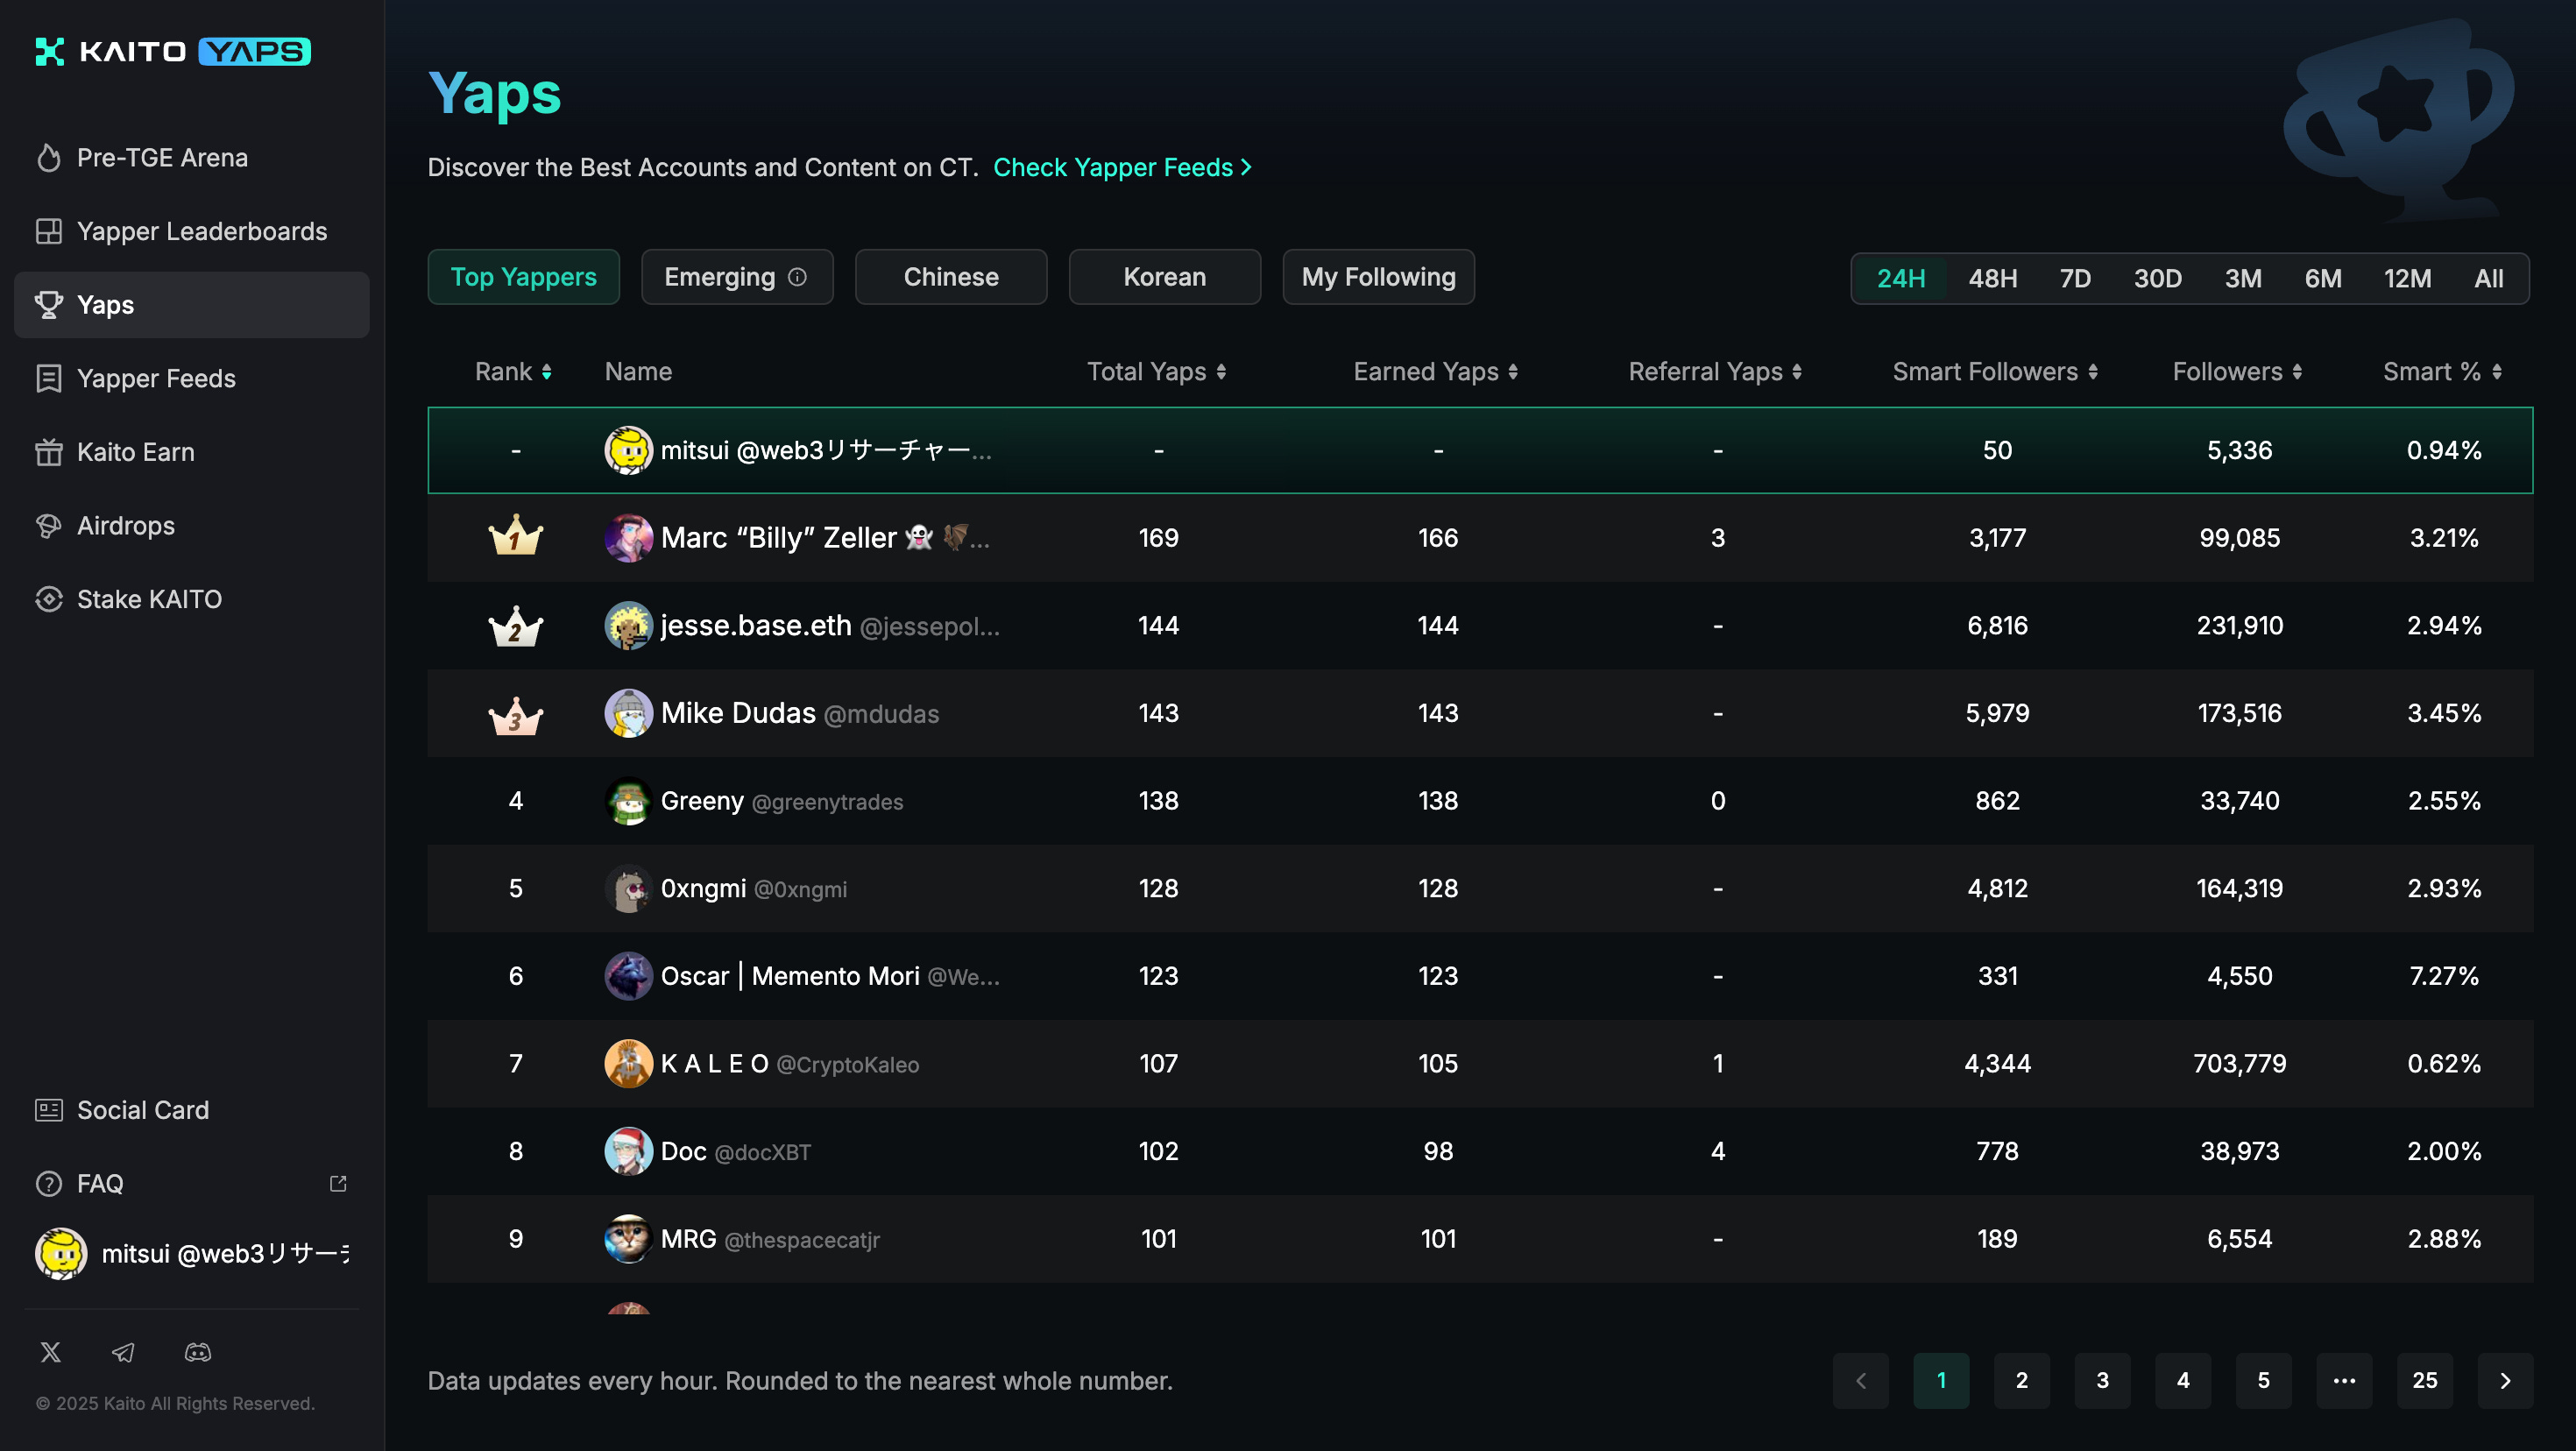
Task: Switch the time range to 7D
Action: pyautogui.click(x=2075, y=278)
